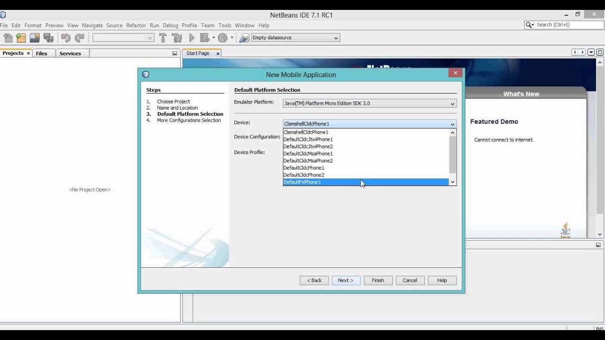This screenshot has height=340, width=605.
Task: Select DefaultFxPhone1 in the list
Action: (366, 182)
